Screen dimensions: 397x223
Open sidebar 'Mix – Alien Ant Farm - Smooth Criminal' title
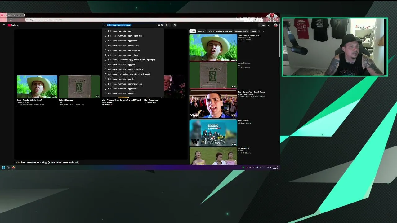pyautogui.click(x=252, y=93)
